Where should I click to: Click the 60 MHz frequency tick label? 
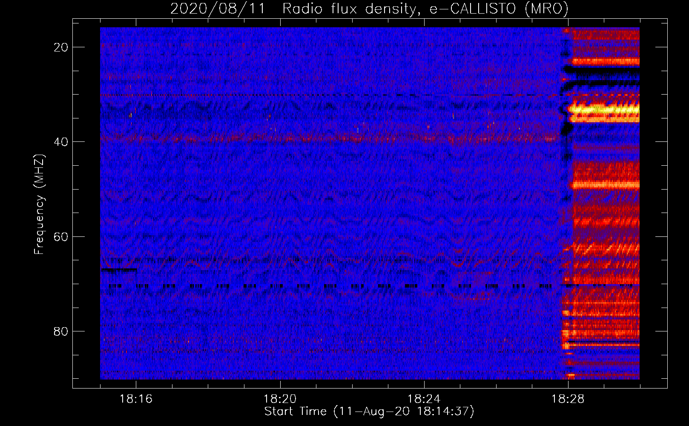point(61,236)
